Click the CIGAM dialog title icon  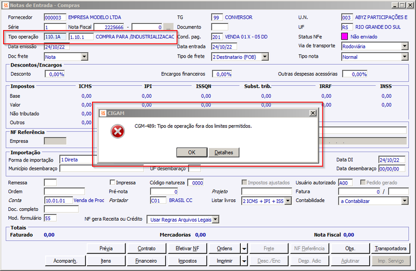click(103, 113)
